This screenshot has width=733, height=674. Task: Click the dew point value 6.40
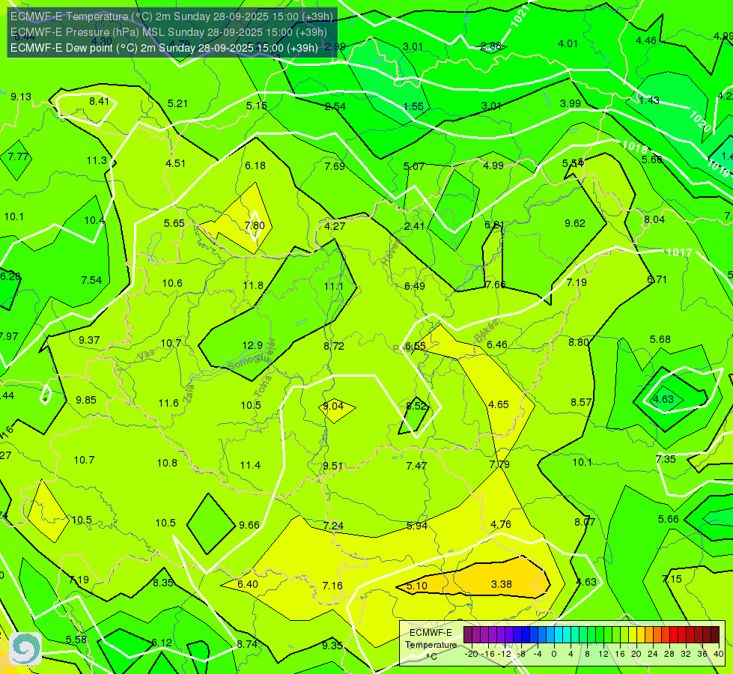coord(248,584)
